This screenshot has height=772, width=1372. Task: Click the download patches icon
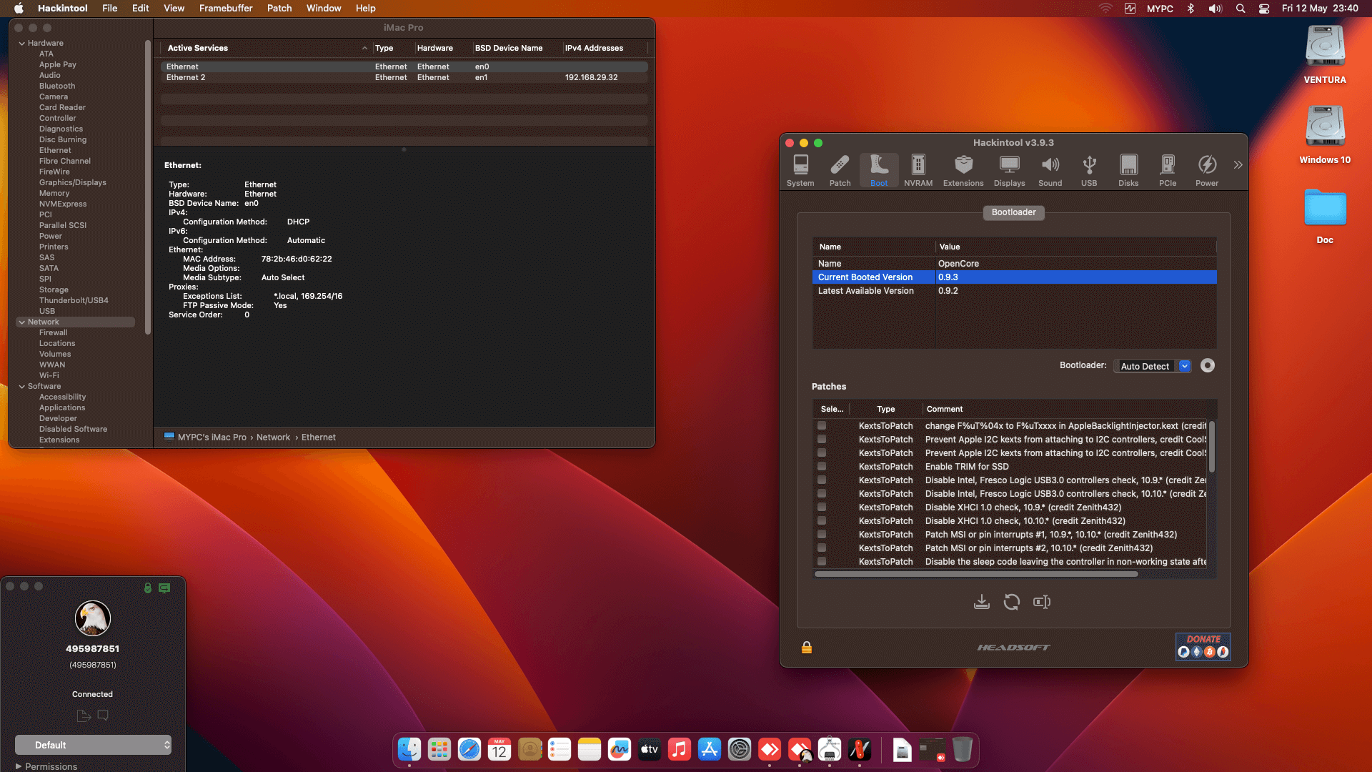tap(982, 602)
